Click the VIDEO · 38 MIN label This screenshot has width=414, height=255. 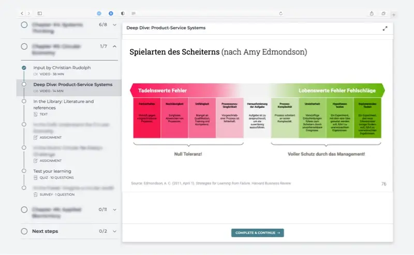[x=52, y=74]
